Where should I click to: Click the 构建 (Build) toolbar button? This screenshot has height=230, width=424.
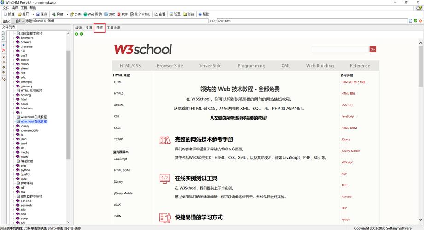[57, 14]
